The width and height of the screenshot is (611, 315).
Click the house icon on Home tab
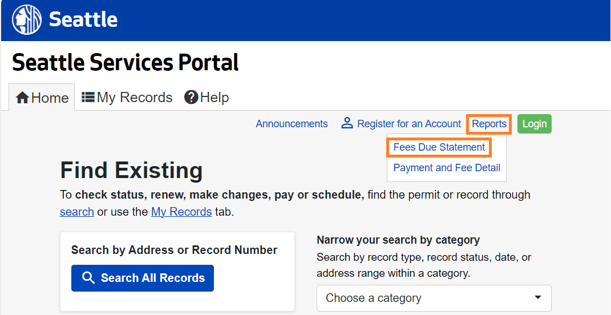[22, 98]
